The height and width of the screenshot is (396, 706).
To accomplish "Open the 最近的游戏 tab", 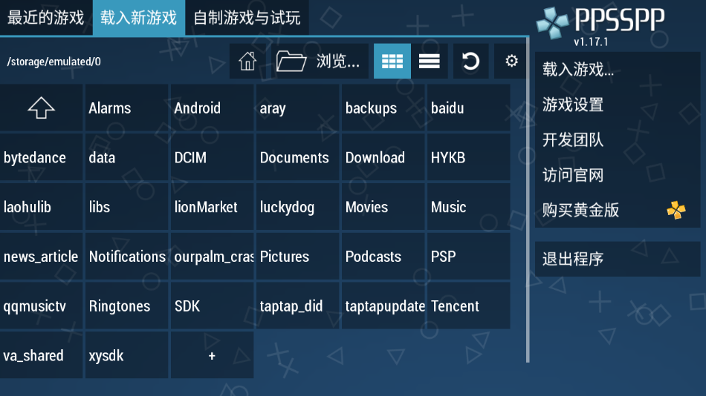I will click(46, 18).
